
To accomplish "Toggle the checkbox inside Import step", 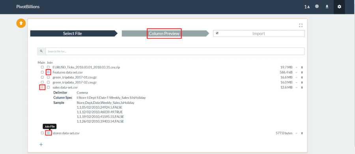I will [x=217, y=33].
